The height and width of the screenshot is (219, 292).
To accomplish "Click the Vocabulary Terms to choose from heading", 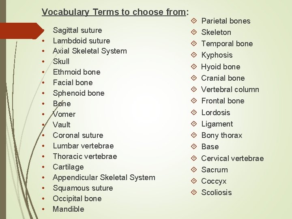I will tap(115, 12).
